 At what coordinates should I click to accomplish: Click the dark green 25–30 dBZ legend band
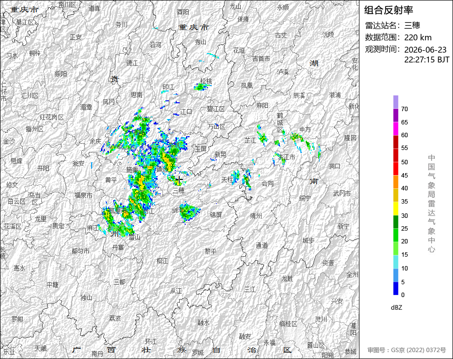[x=396, y=222]
